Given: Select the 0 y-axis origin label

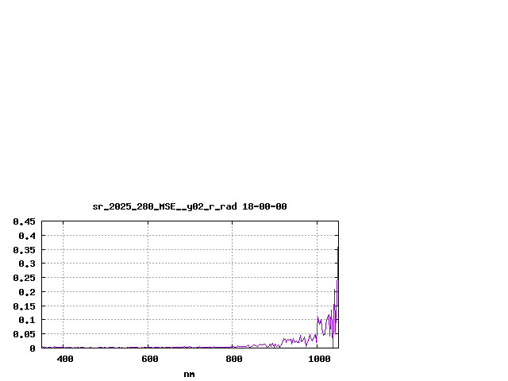Looking at the screenshot, I should point(33,348).
